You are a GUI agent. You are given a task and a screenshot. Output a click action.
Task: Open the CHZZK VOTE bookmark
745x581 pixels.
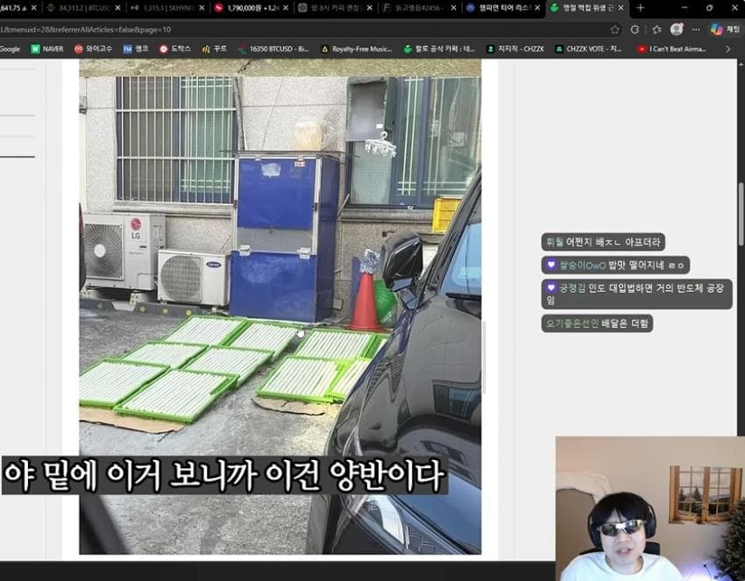(589, 49)
